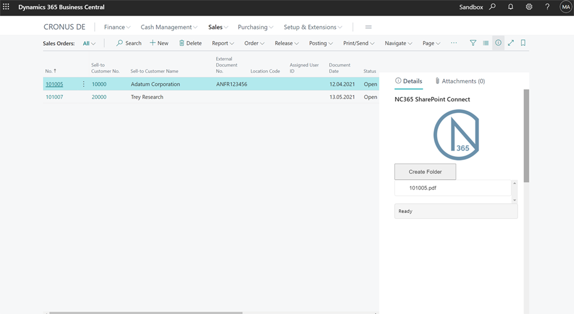Search the Sales Orders list
574x314 pixels.
point(129,43)
